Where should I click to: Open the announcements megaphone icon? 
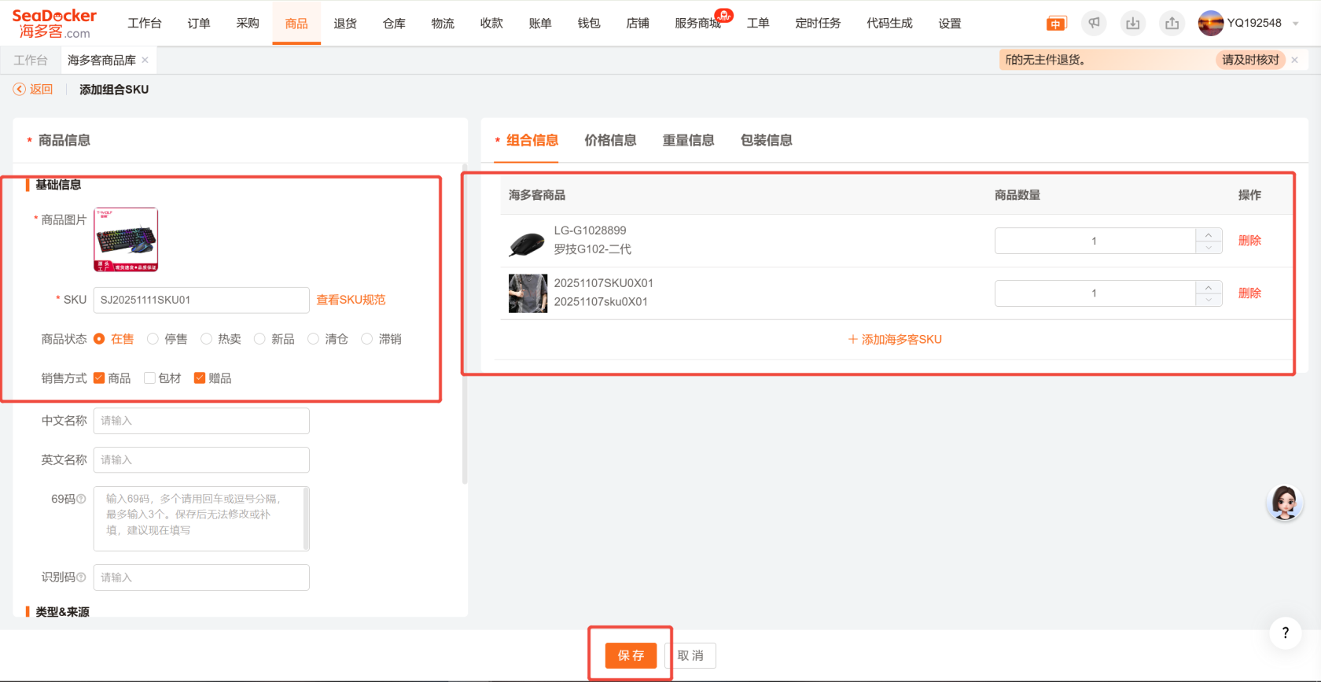[x=1094, y=24]
